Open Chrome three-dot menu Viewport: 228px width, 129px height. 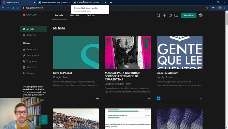coord(225,8)
